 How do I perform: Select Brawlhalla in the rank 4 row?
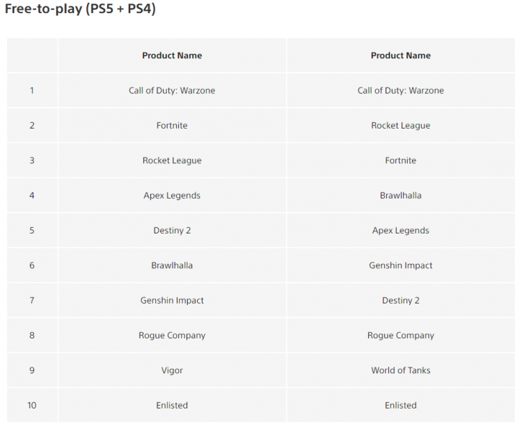click(401, 195)
